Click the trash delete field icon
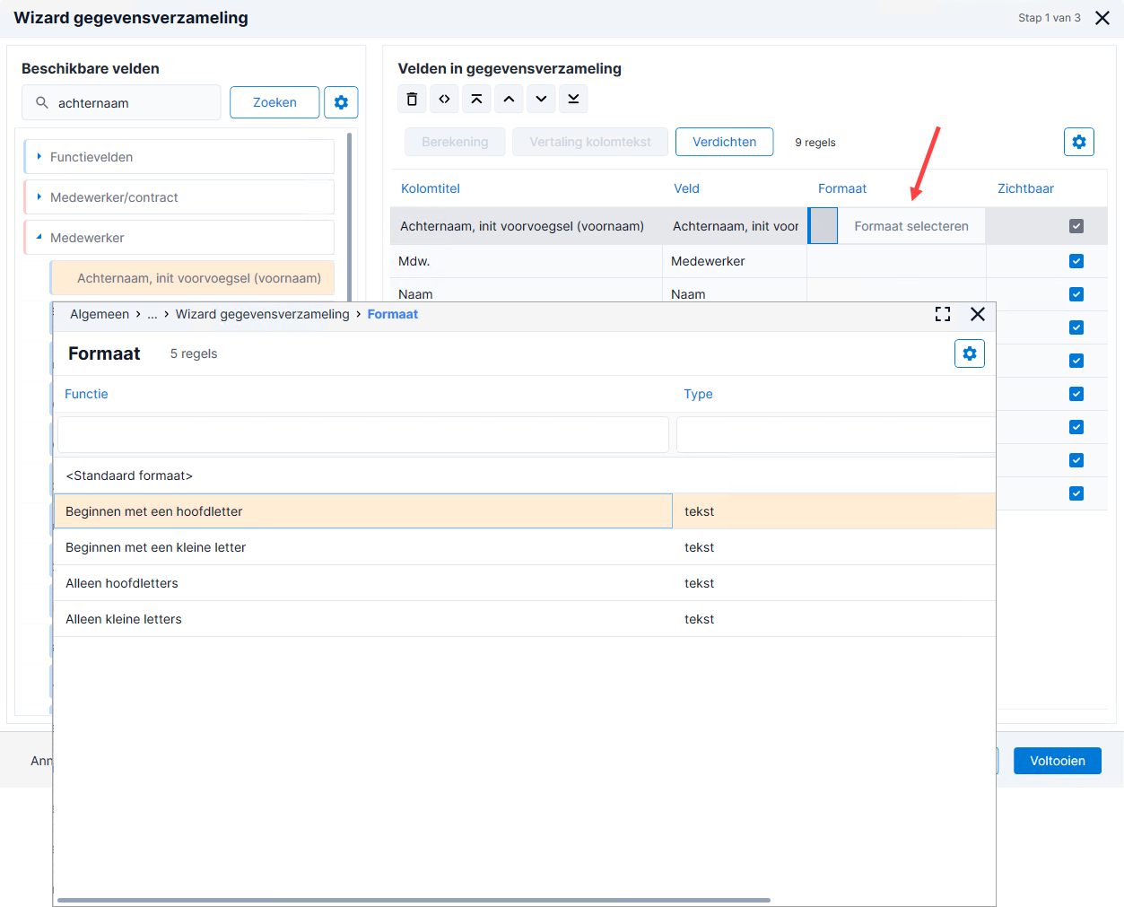Viewport: 1124px width, 907px height. [x=412, y=99]
